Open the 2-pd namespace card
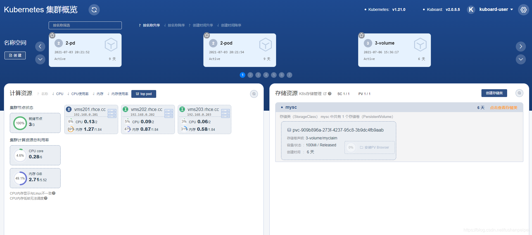 tap(85, 50)
